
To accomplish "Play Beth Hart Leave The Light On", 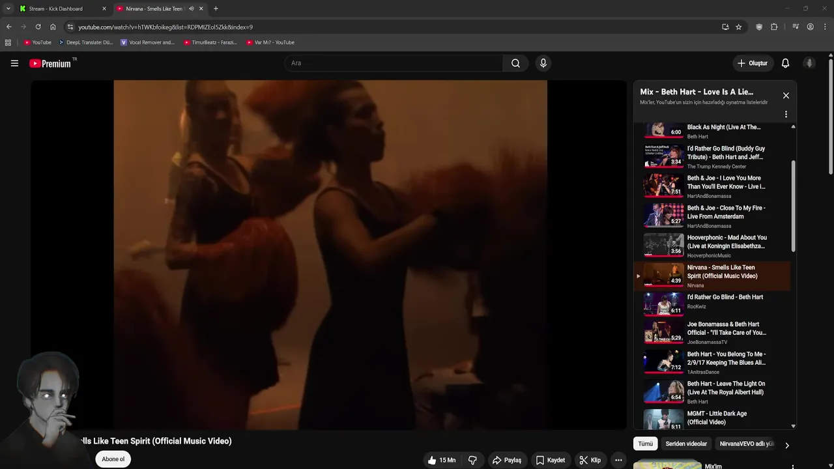I will point(712,392).
